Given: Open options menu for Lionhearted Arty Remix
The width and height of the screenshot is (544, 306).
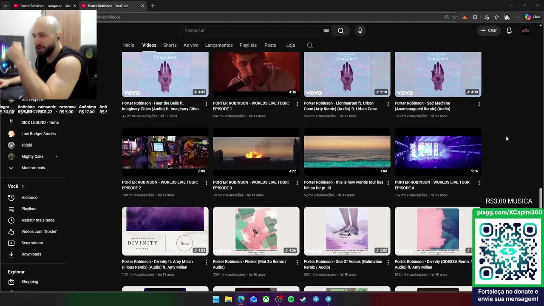Looking at the screenshot, I should click(388, 104).
